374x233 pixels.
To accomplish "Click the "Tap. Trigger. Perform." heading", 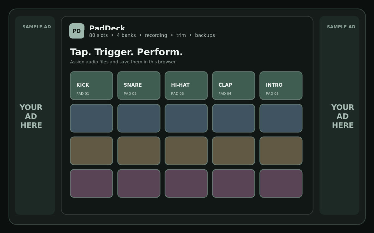I will pos(127,52).
